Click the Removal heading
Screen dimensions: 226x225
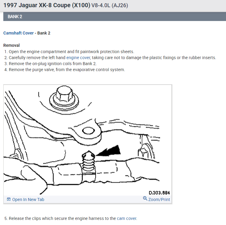point(11,45)
